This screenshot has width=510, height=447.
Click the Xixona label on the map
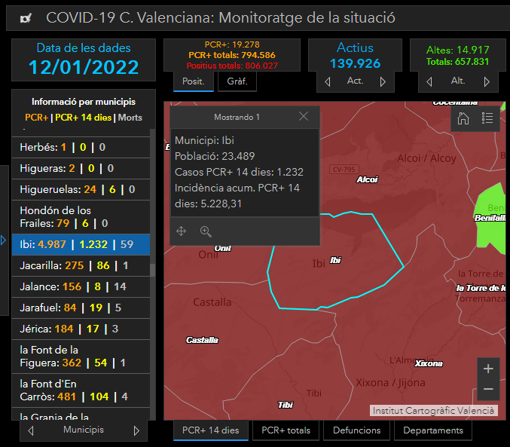tap(429, 363)
